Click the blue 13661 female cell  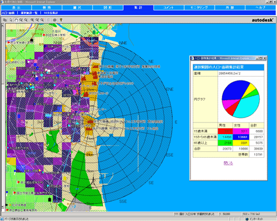[241, 137]
